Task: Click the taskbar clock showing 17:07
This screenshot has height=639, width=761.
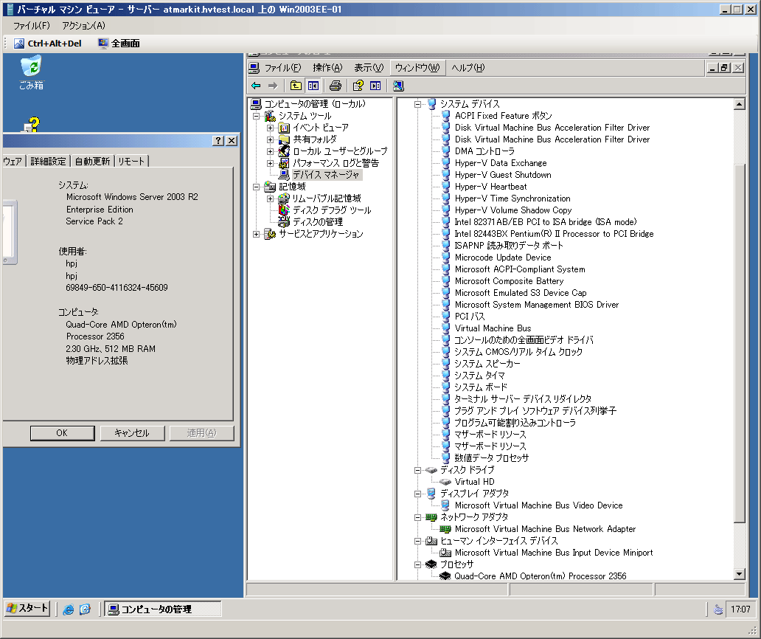Action: coord(740,609)
